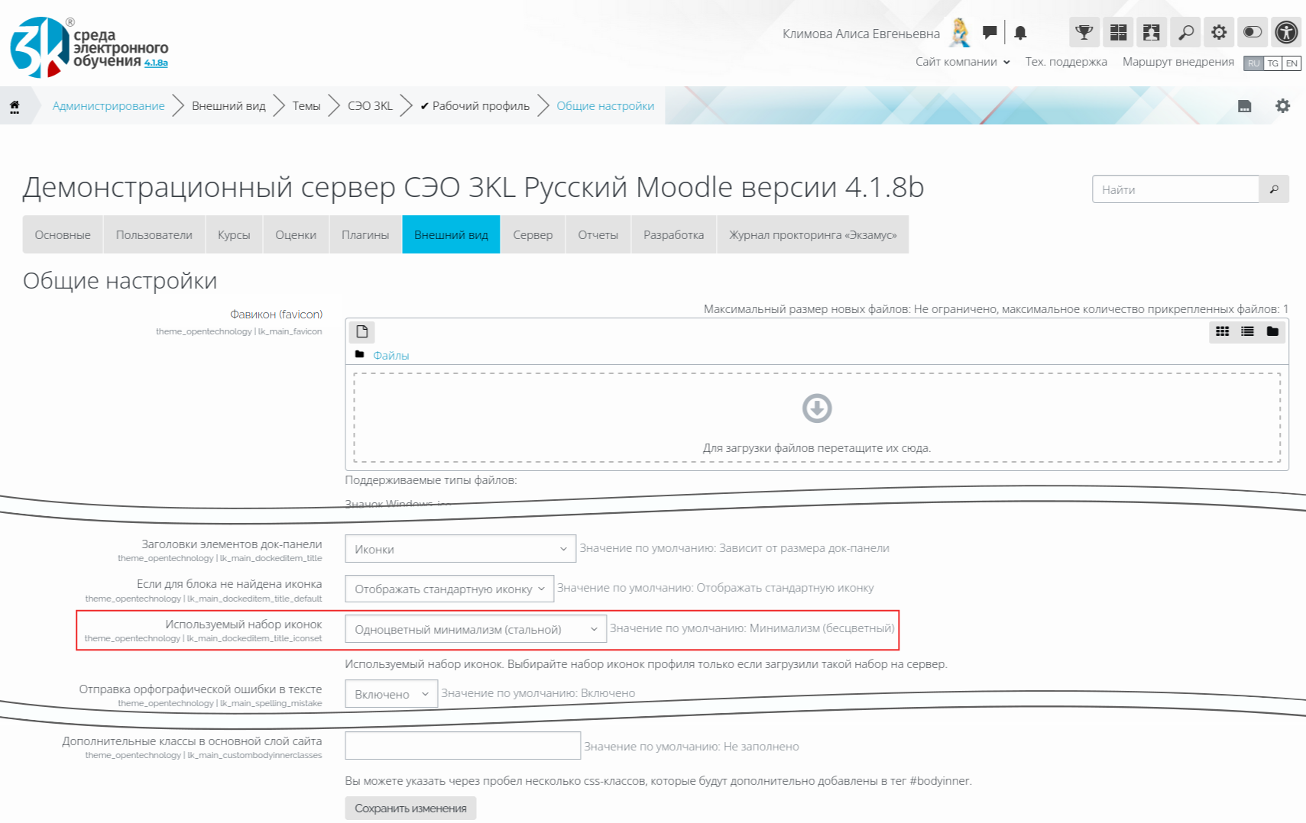Click Сохранить изменения button
The height and width of the screenshot is (823, 1306).
click(410, 808)
